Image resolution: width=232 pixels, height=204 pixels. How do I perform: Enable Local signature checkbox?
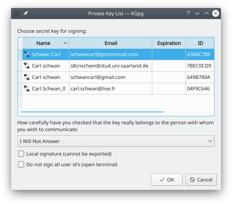(21, 154)
